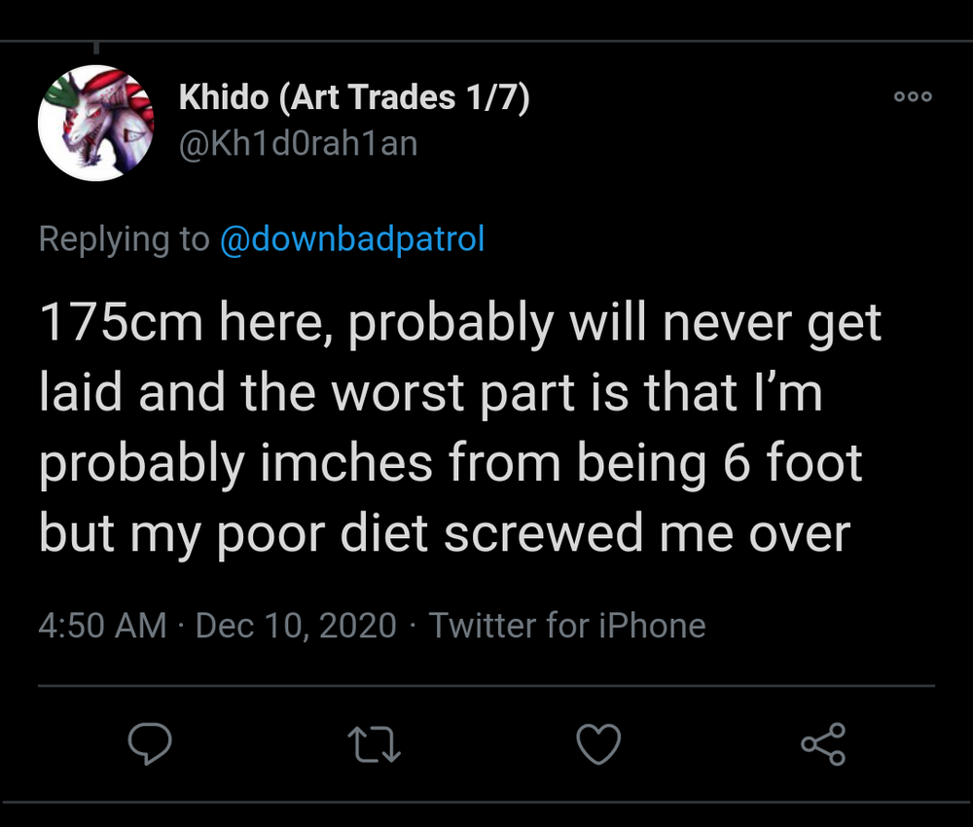The height and width of the screenshot is (827, 973).
Task: Visit the @downbadpatrol mention link
Action: point(352,238)
